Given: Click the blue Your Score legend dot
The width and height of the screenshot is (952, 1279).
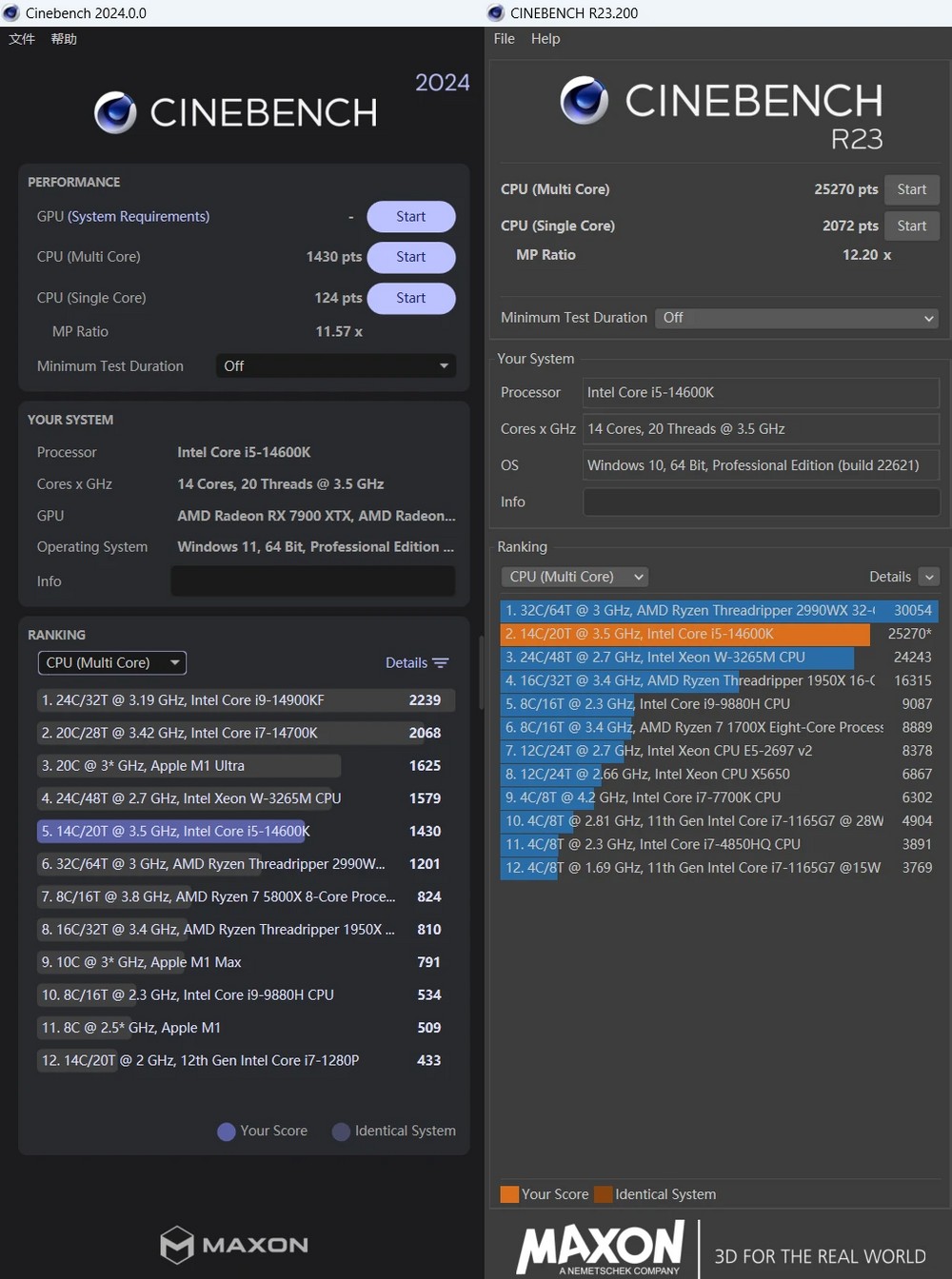Looking at the screenshot, I should point(227,1131).
